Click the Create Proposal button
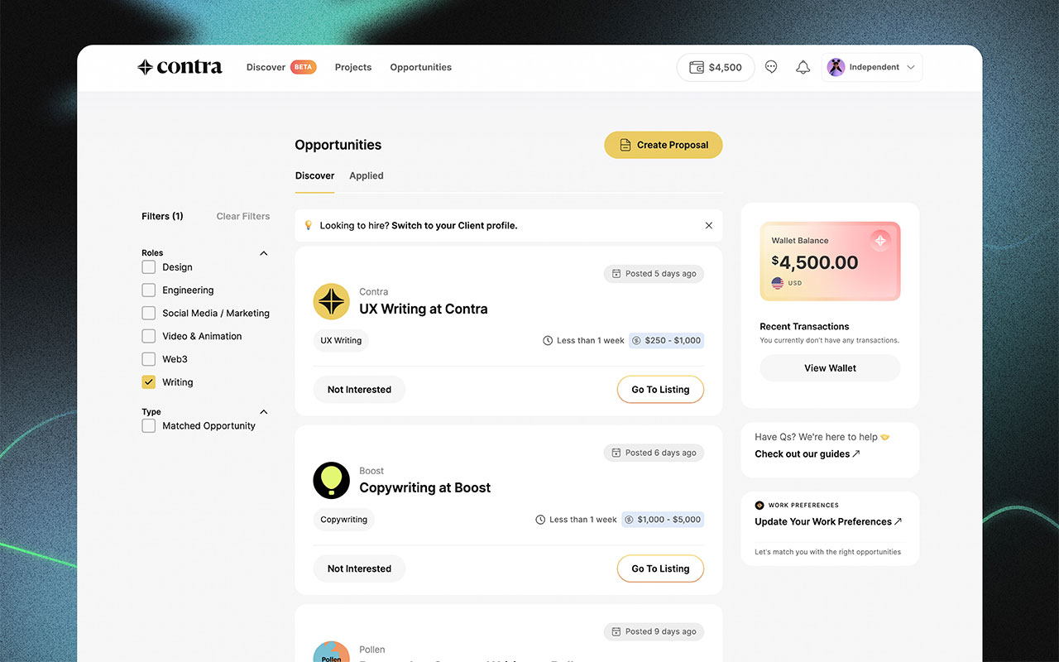1059x662 pixels. 663,145
